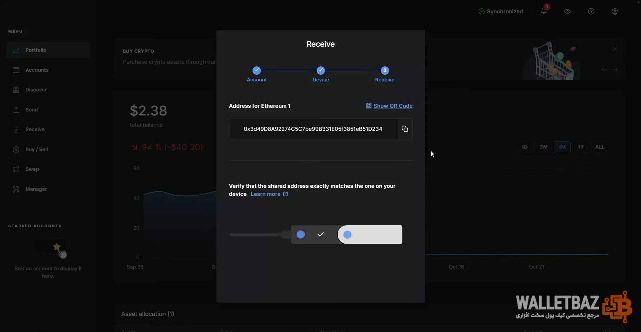Go to next banner slide arrow
The width and height of the screenshot is (641, 332).
point(615,69)
